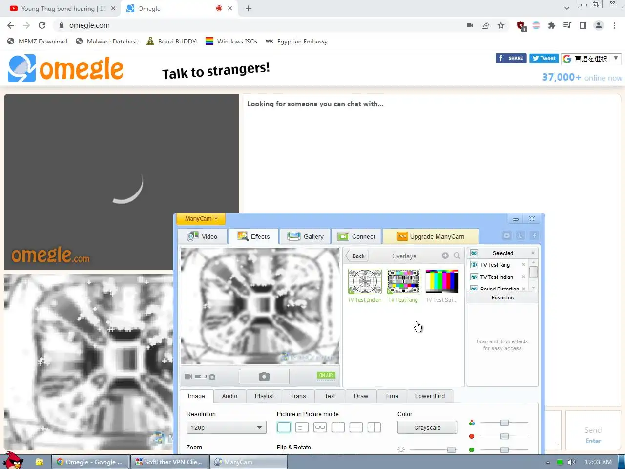Select single-source Picture in Picture mode

point(284,427)
